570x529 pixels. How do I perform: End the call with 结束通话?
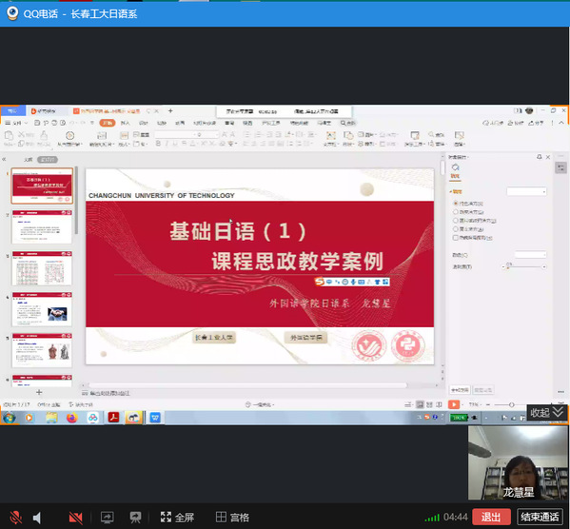(x=540, y=517)
